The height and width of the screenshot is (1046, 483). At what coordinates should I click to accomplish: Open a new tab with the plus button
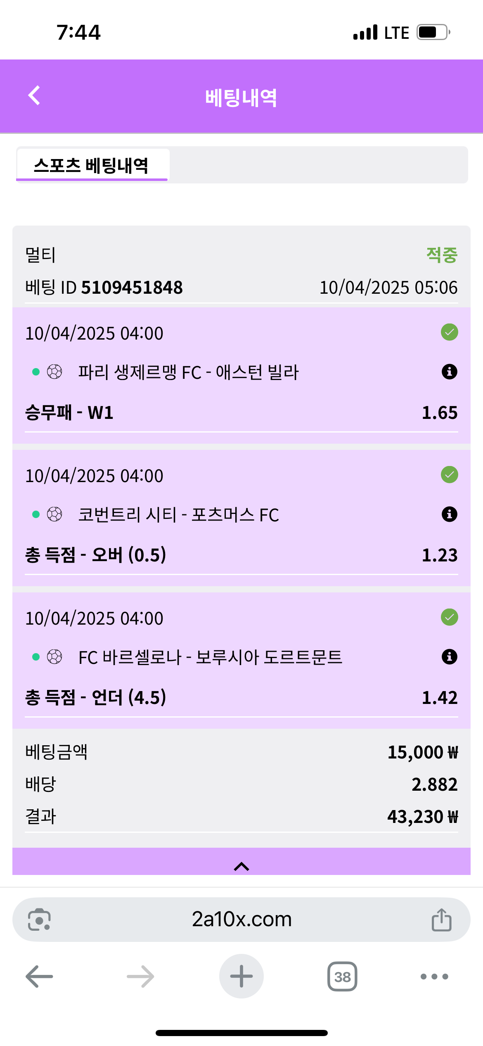[x=241, y=977]
